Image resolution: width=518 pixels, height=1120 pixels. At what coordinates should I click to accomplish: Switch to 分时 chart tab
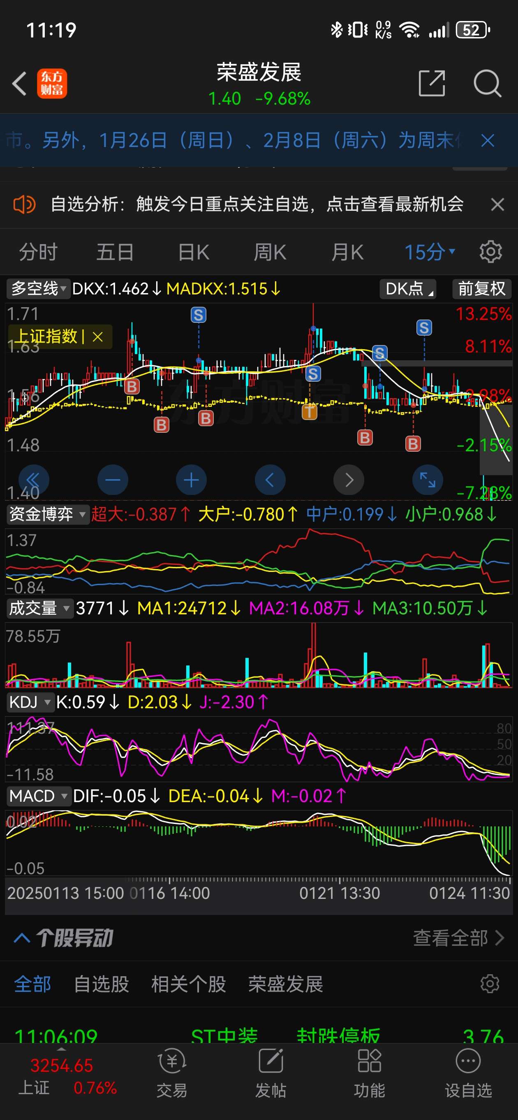click(x=38, y=252)
